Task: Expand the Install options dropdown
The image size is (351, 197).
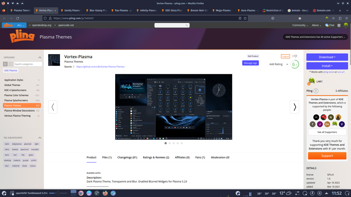Action: click(x=327, y=66)
